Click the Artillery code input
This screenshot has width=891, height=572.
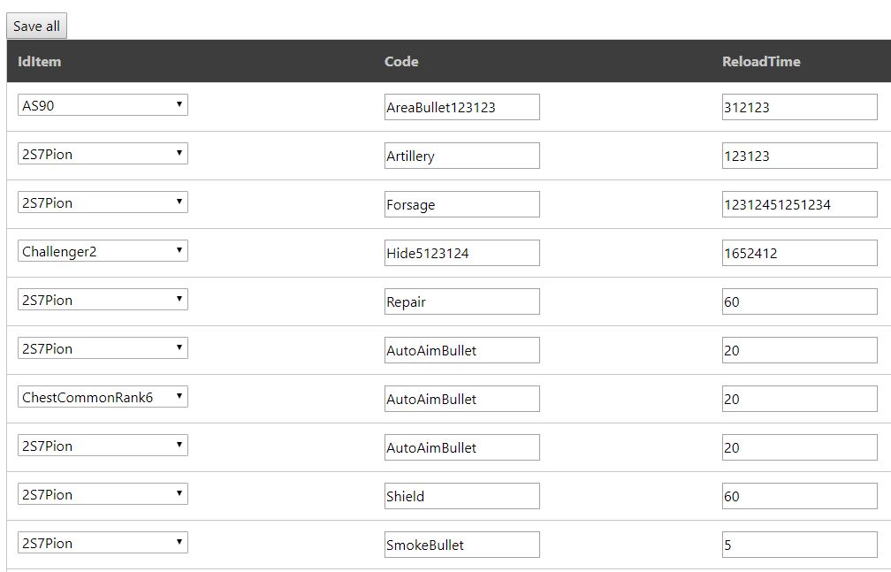461,156
